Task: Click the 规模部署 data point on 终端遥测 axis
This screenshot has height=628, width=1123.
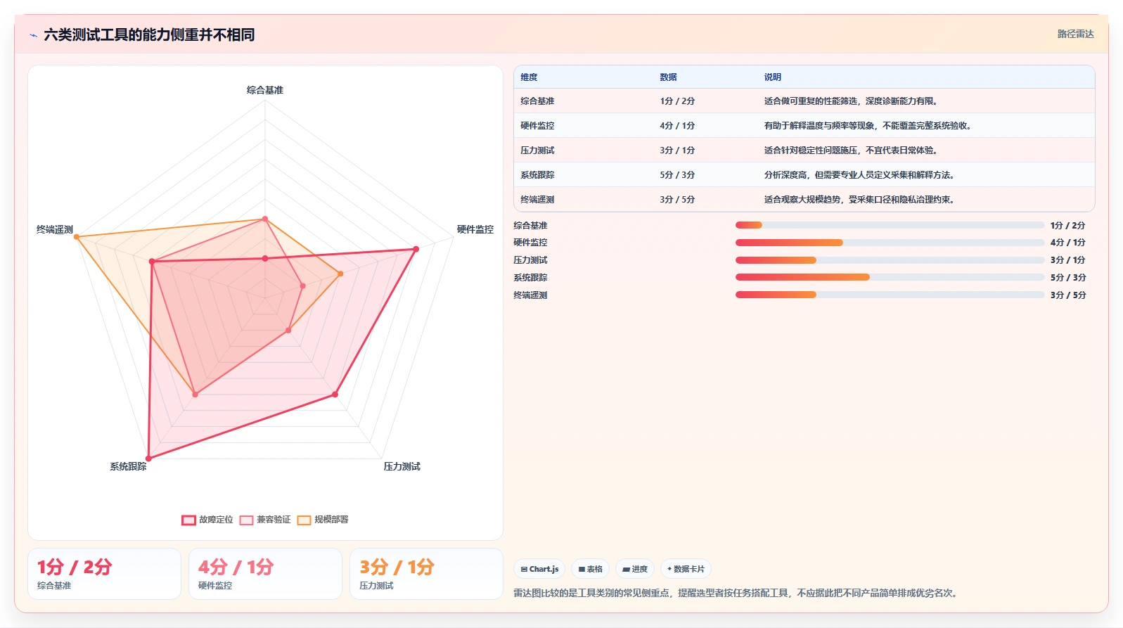Action: [x=77, y=237]
